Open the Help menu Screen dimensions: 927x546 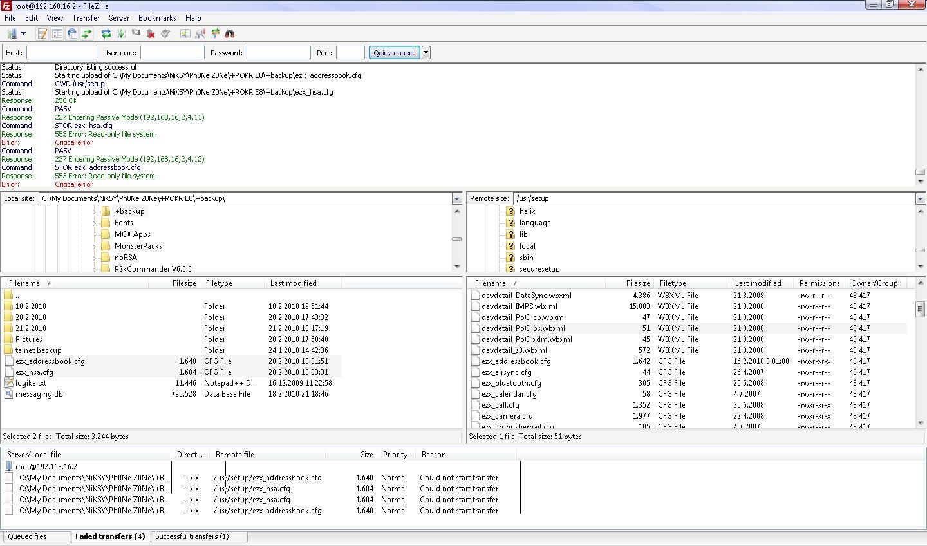193,18
